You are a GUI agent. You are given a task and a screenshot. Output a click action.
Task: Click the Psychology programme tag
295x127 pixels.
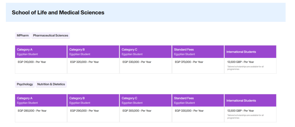(x=25, y=84)
